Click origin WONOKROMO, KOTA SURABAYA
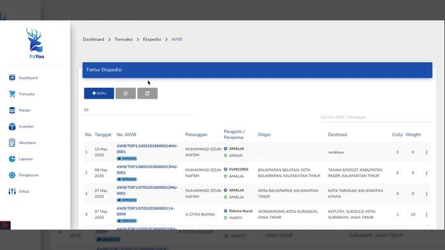Screen dimensions: 445x250 [x=288, y=214]
